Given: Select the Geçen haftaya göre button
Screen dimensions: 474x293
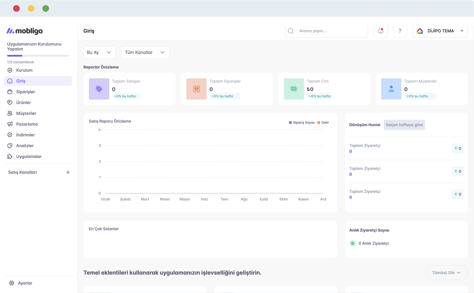Looking at the screenshot, I should point(404,125).
